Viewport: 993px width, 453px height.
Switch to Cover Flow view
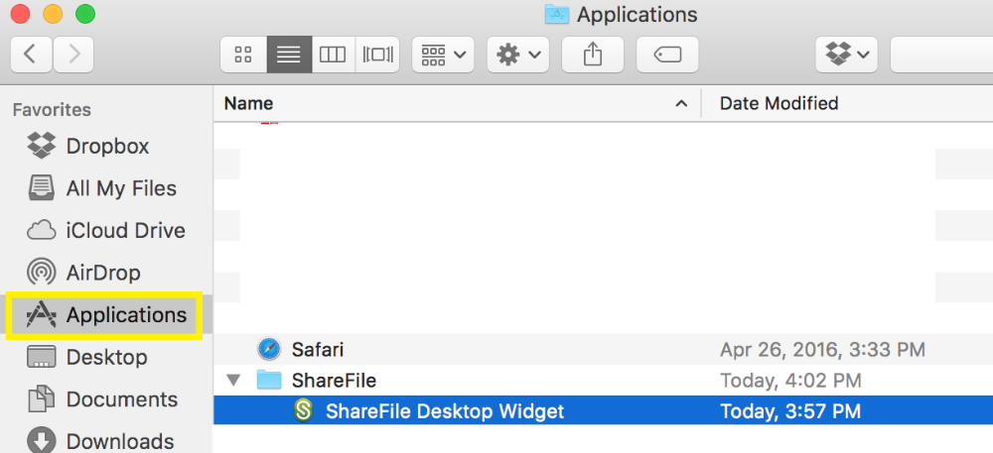[378, 55]
